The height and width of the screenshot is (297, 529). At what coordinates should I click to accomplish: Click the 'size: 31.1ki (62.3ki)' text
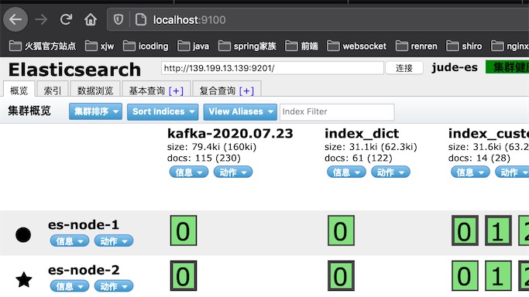pyautogui.click(x=371, y=147)
